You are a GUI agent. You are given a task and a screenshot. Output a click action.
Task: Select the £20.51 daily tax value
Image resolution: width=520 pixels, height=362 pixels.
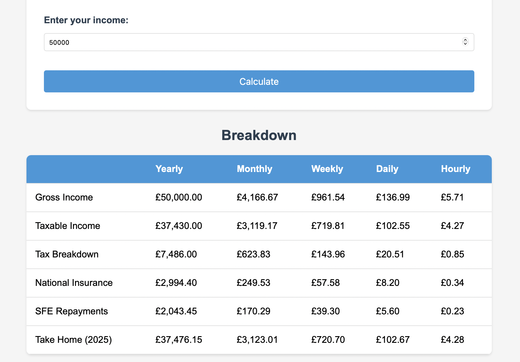390,254
